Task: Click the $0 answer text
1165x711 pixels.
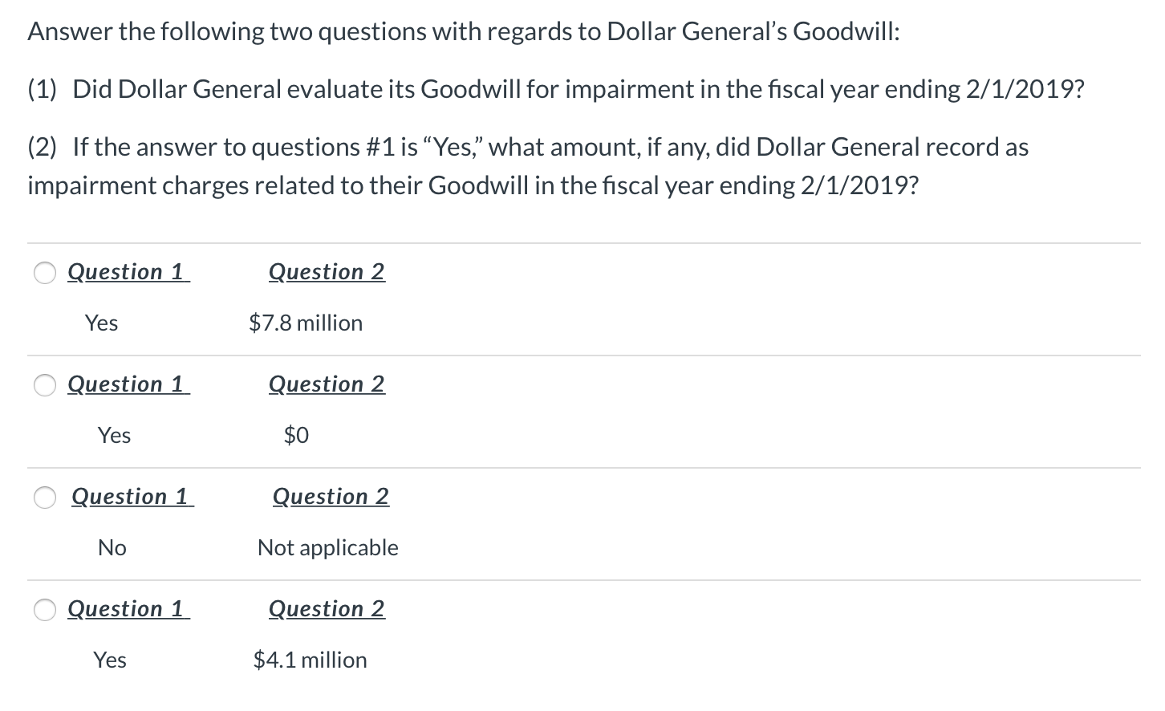Action: click(x=294, y=435)
